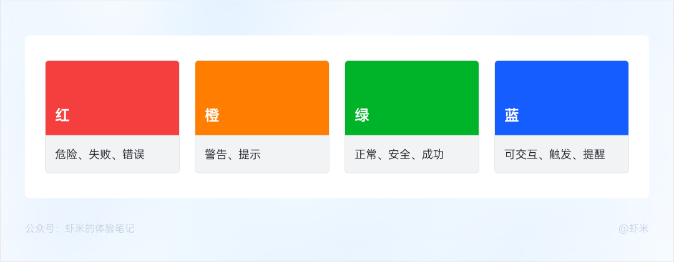This screenshot has height=262, width=674.
Task: Click the word 错误 in red card caption
Action: (134, 155)
